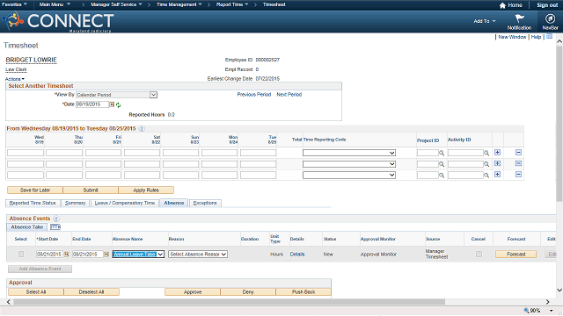
Task: Switch to the Leave / Compensatory Time tab
Action: tap(125, 203)
